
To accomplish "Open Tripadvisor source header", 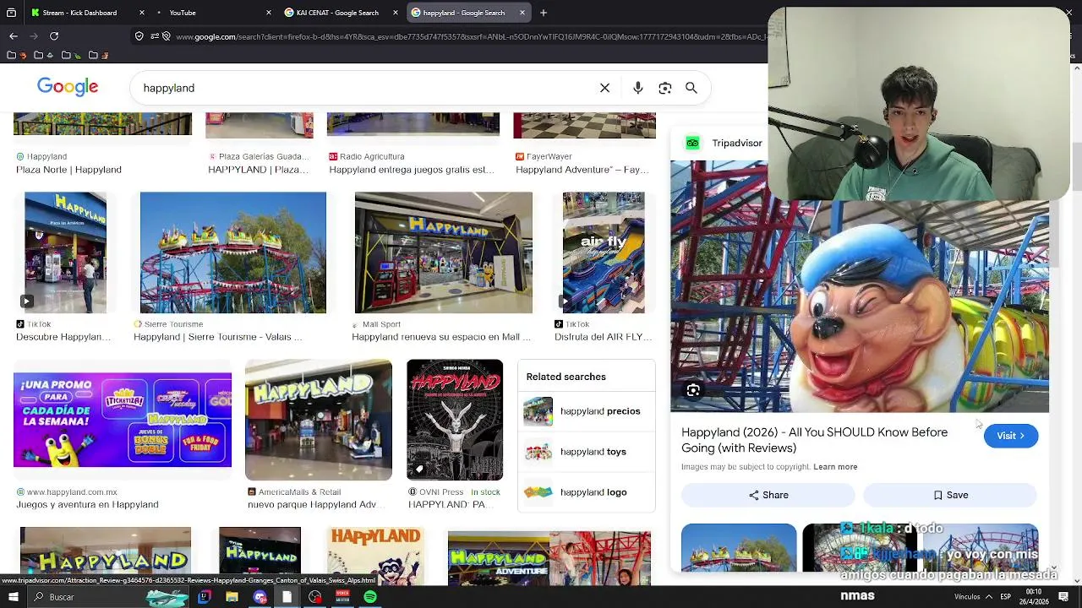I will pos(724,143).
